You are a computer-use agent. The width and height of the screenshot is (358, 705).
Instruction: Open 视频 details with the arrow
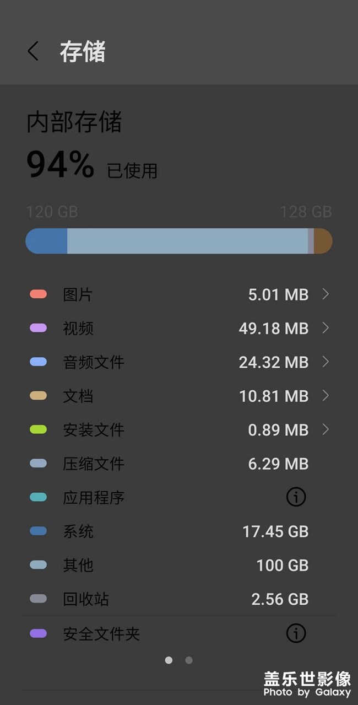coord(327,328)
